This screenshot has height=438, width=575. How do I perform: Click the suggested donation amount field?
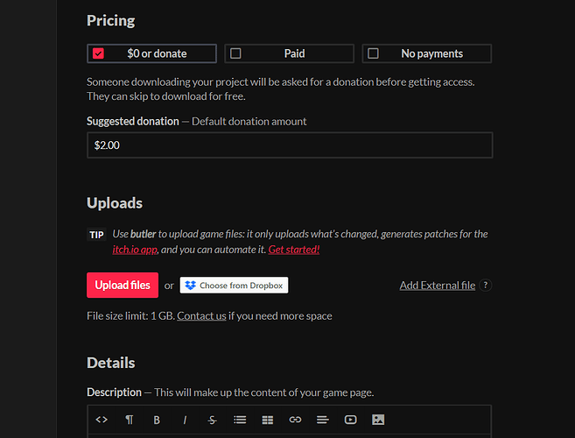(x=289, y=145)
